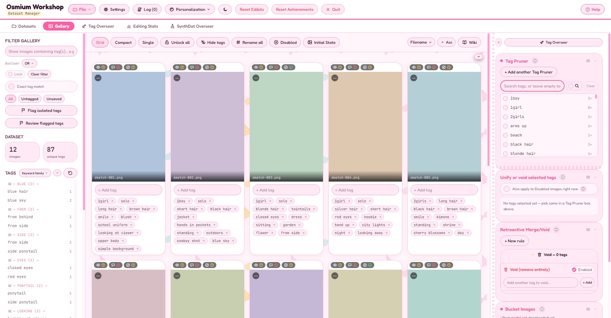Open the File dropdown menu
The height and width of the screenshot is (318, 611).
click(x=82, y=10)
